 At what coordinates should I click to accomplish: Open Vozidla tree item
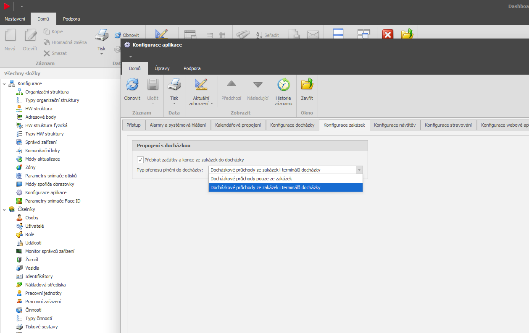click(33, 268)
